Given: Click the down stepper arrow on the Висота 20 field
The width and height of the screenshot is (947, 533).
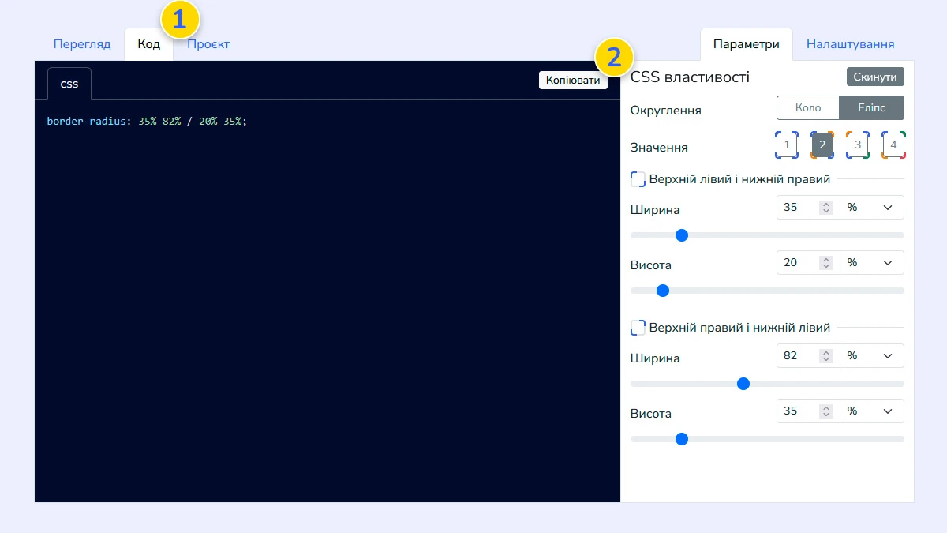Looking at the screenshot, I should 825,265.
